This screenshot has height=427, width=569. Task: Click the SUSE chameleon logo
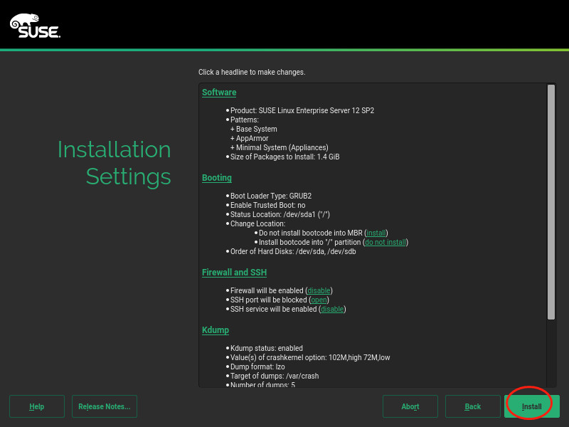pos(35,26)
